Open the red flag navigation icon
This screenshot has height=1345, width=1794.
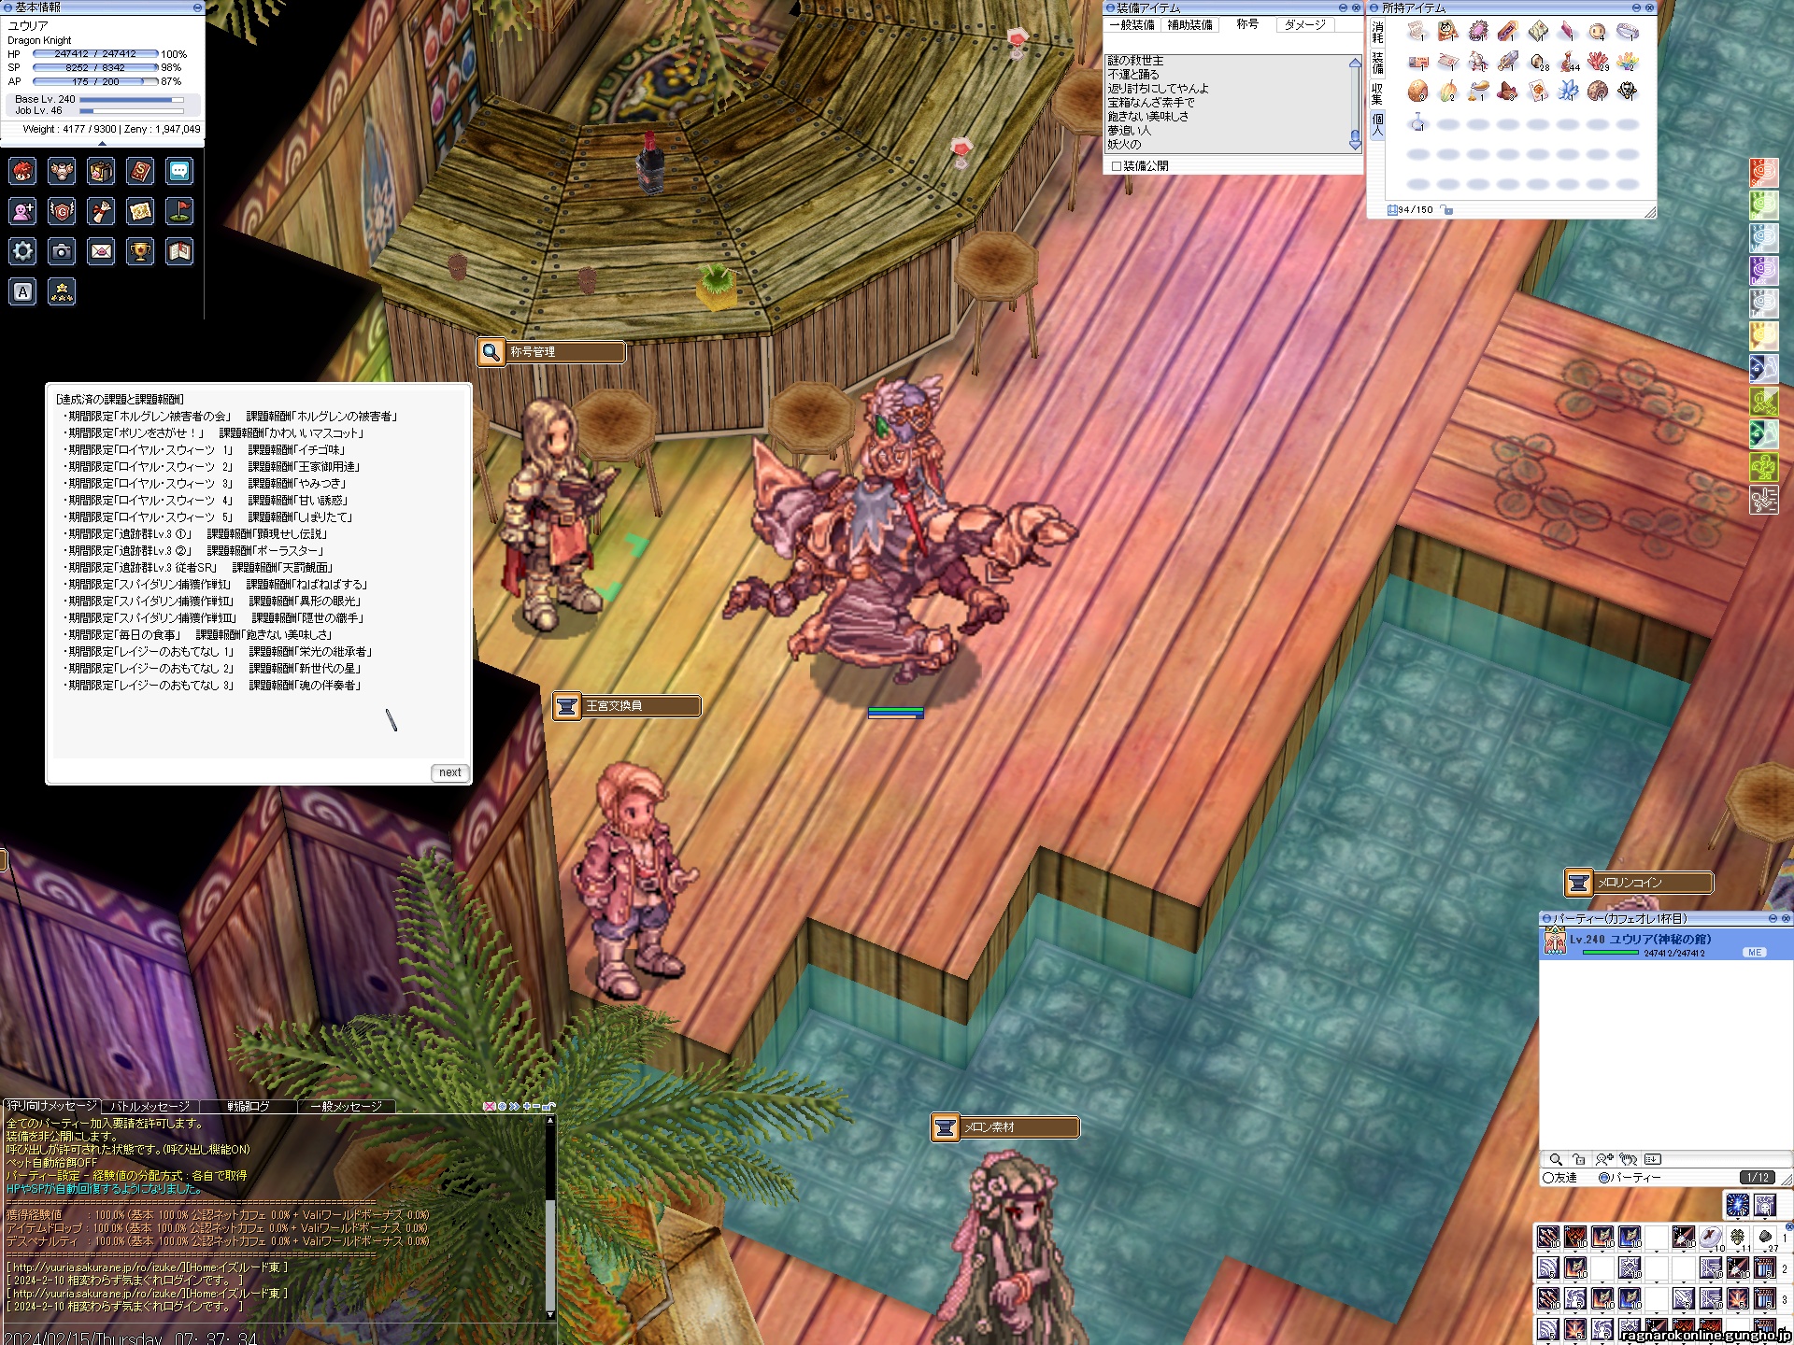(179, 211)
